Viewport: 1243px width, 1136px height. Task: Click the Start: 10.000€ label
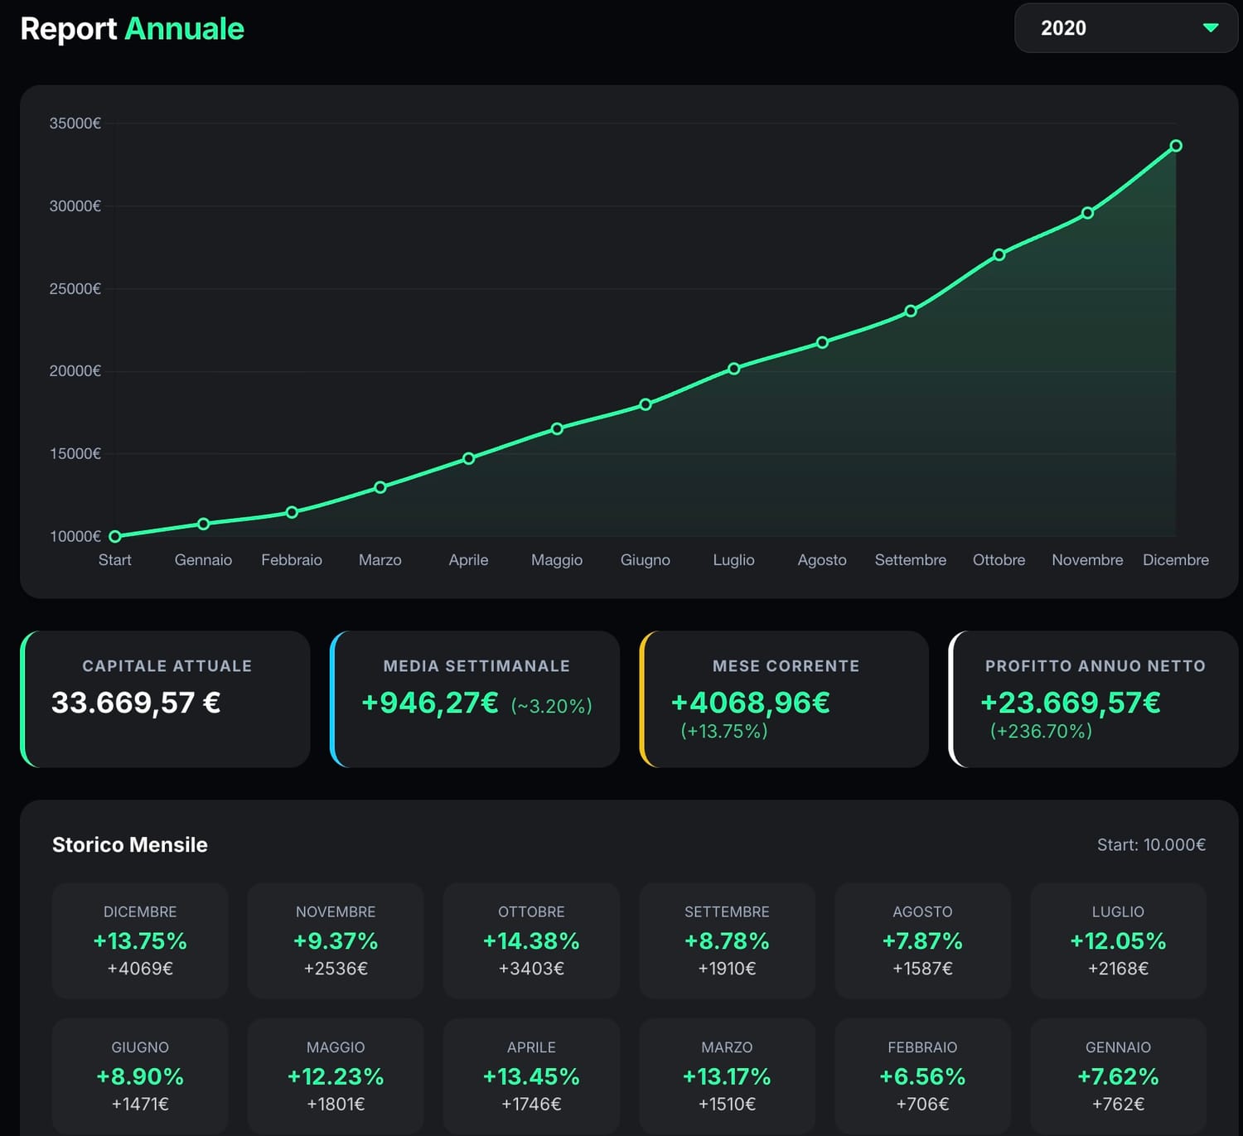(x=1151, y=844)
